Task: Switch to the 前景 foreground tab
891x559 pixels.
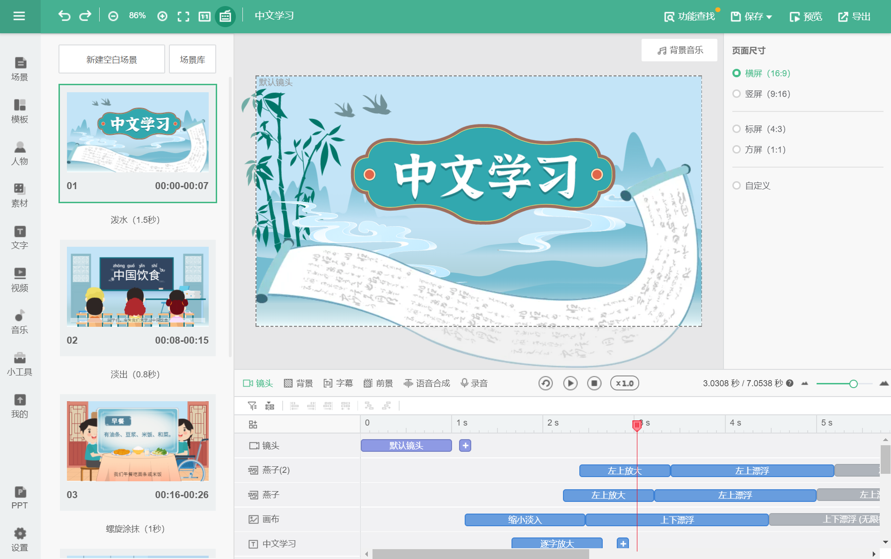Action: point(379,383)
